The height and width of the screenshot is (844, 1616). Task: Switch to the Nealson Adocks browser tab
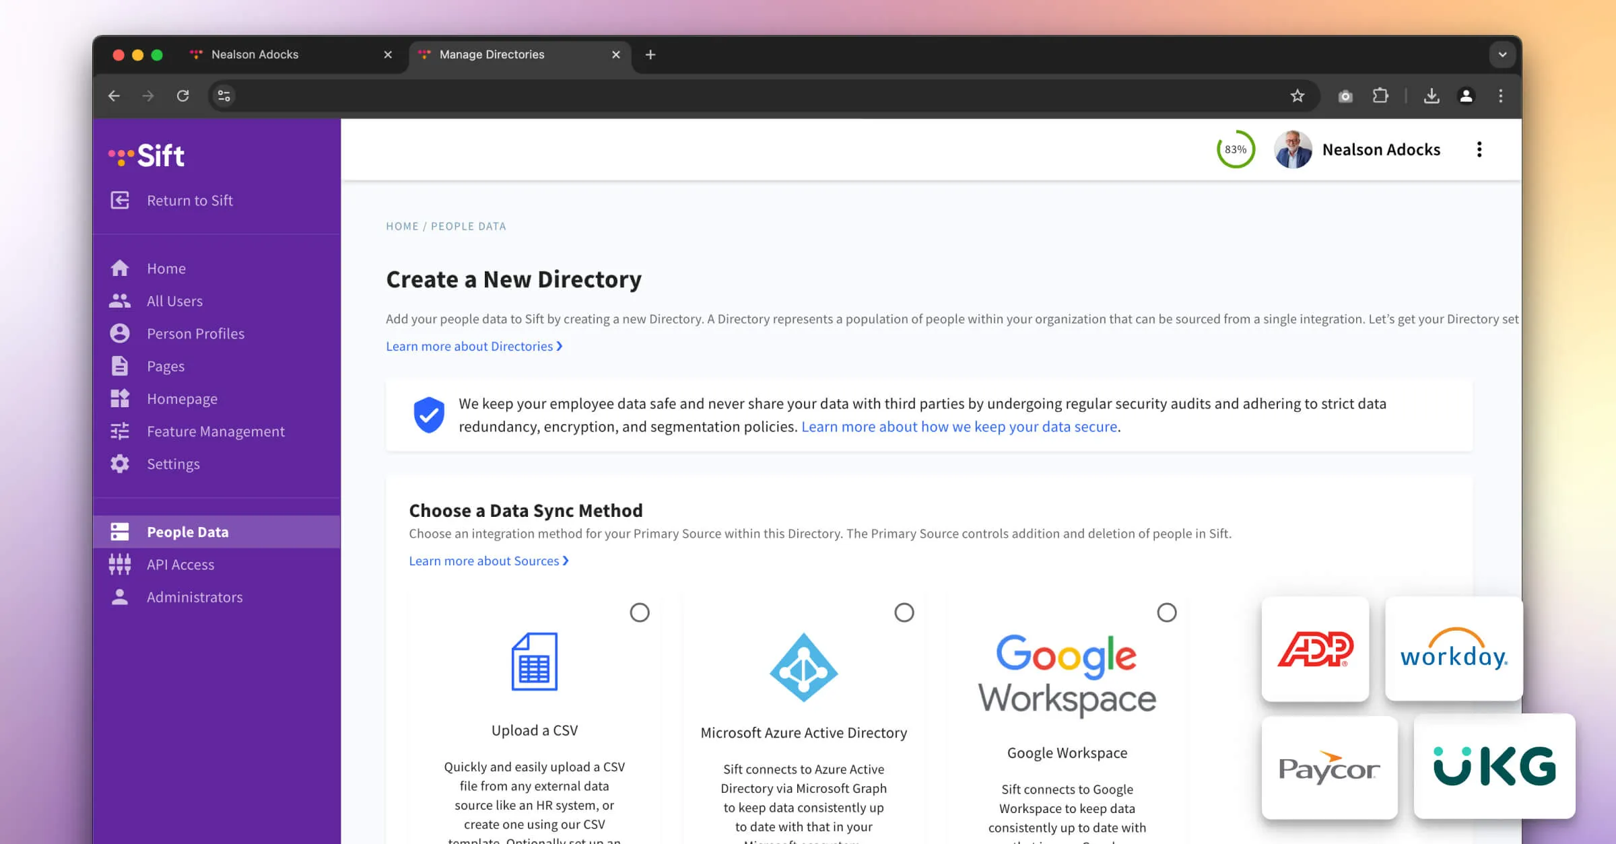pos(255,55)
